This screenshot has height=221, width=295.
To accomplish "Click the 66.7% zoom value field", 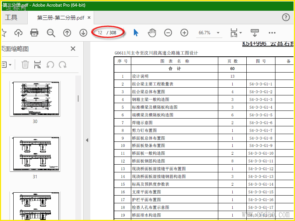I will coord(205,33).
